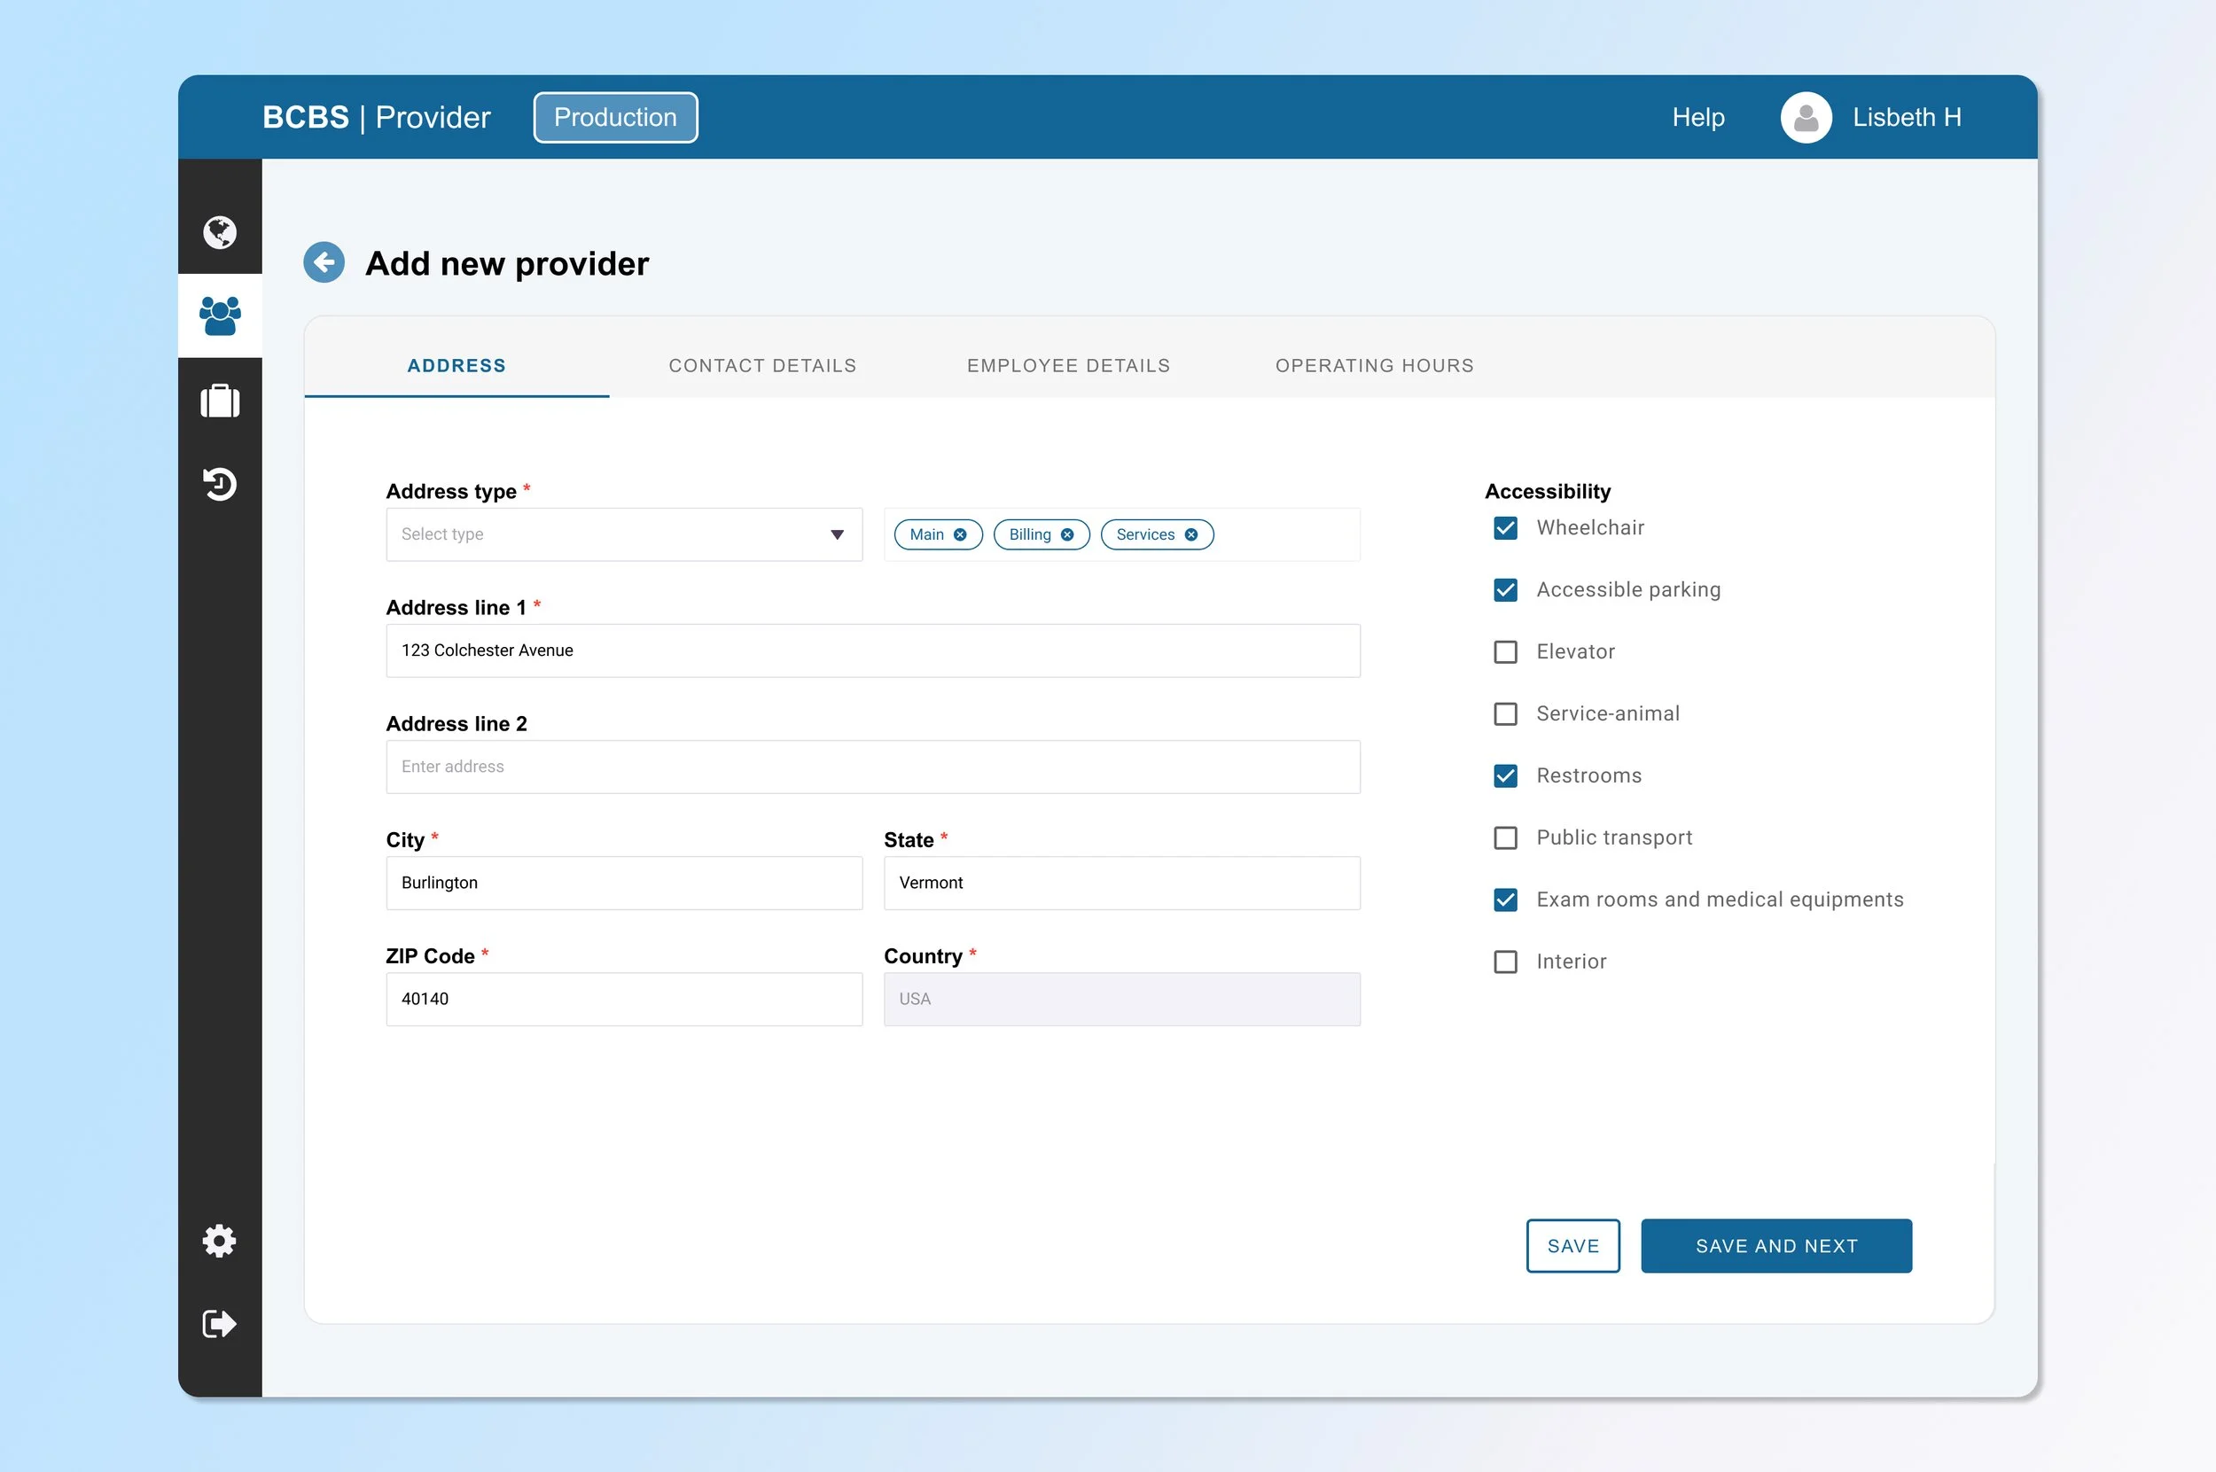The height and width of the screenshot is (1472, 2216).
Task: Click the user avatar icon
Action: pos(1806,117)
